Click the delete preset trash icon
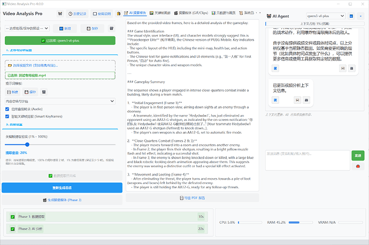This screenshot has height=245, width=369. (x=112, y=28)
